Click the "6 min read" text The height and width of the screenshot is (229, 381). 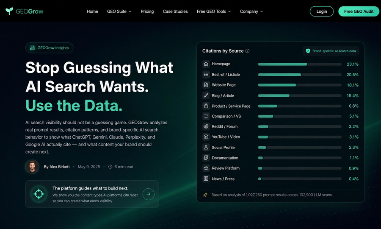124,167
